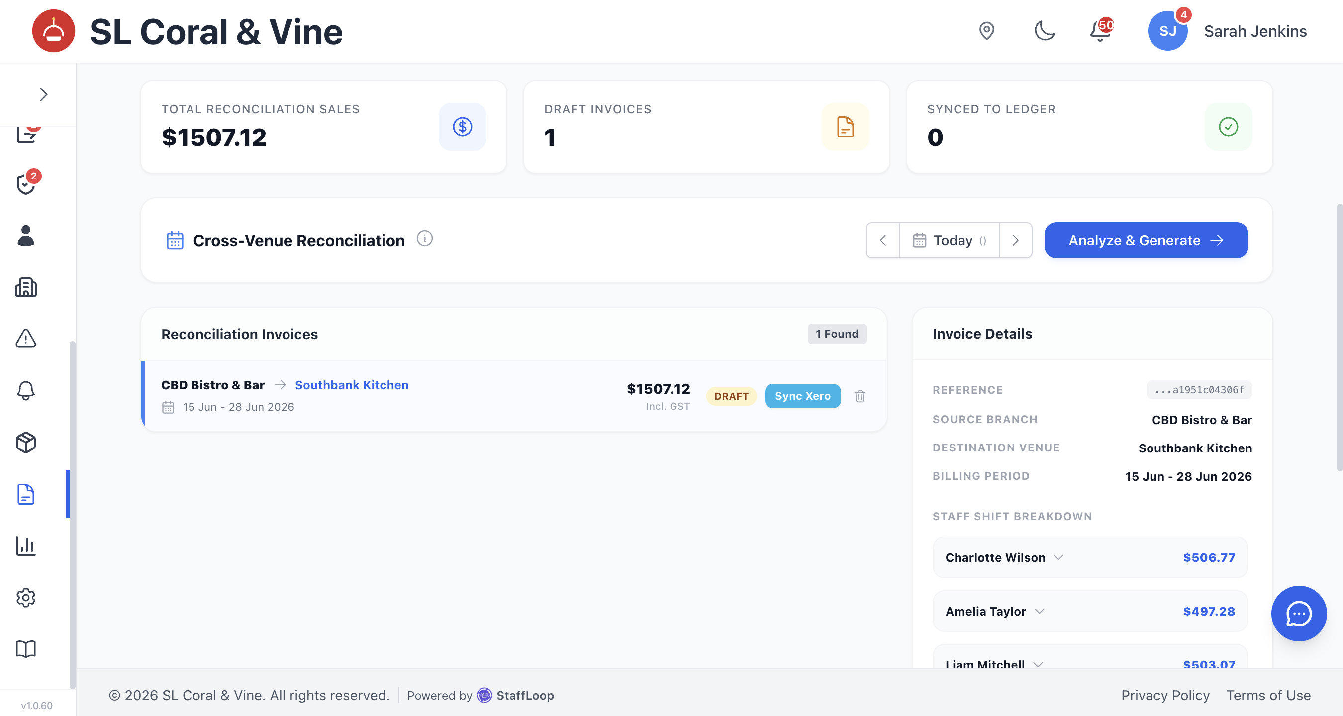Image resolution: width=1343 pixels, height=716 pixels.
Task: Click the reference code a1951c04306f
Action: [x=1199, y=390]
